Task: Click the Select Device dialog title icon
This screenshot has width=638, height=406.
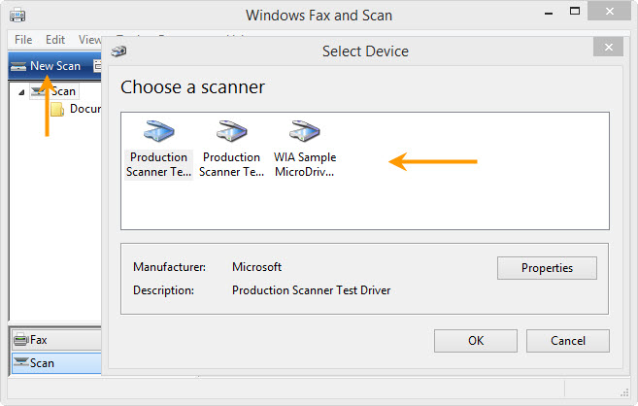Action: [x=118, y=51]
